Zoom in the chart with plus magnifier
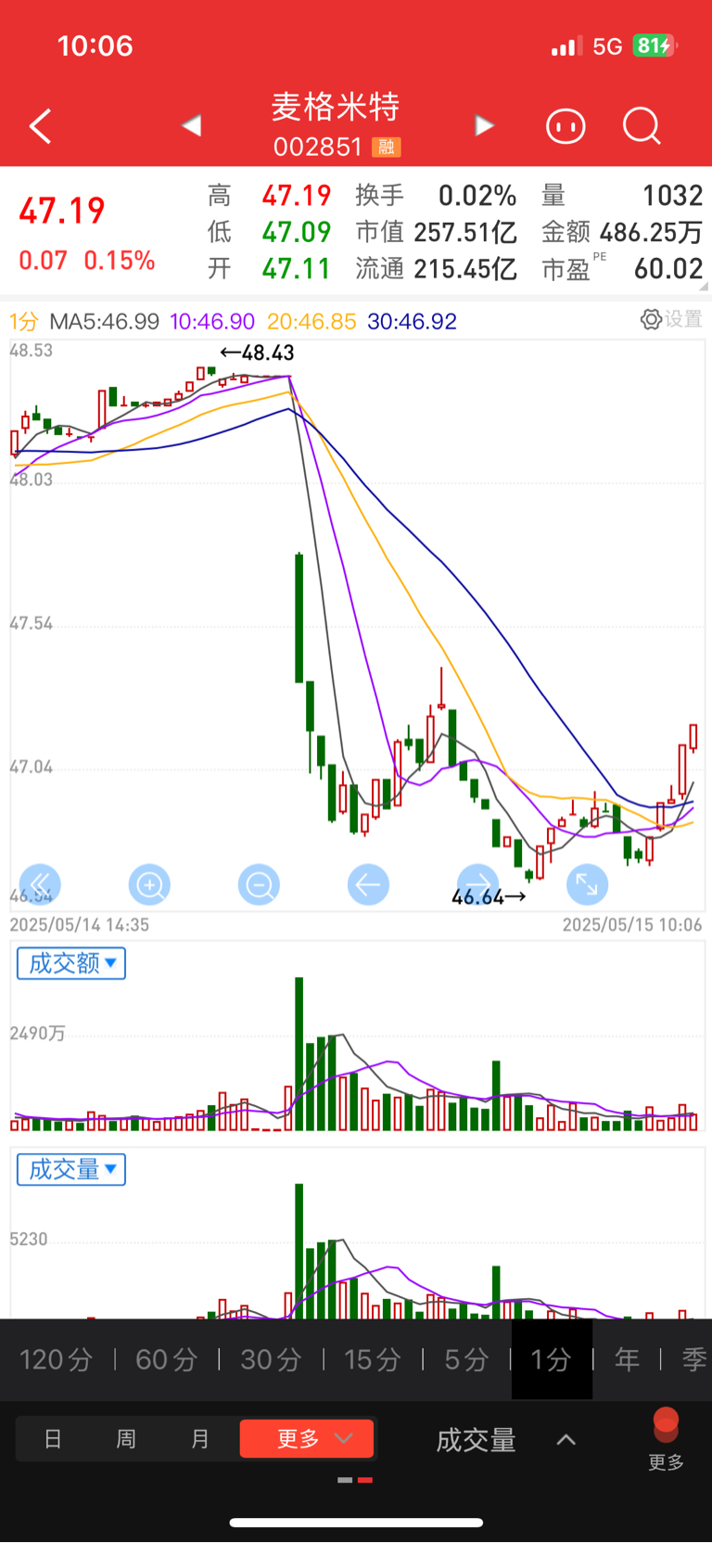712x1543 pixels. point(149,885)
